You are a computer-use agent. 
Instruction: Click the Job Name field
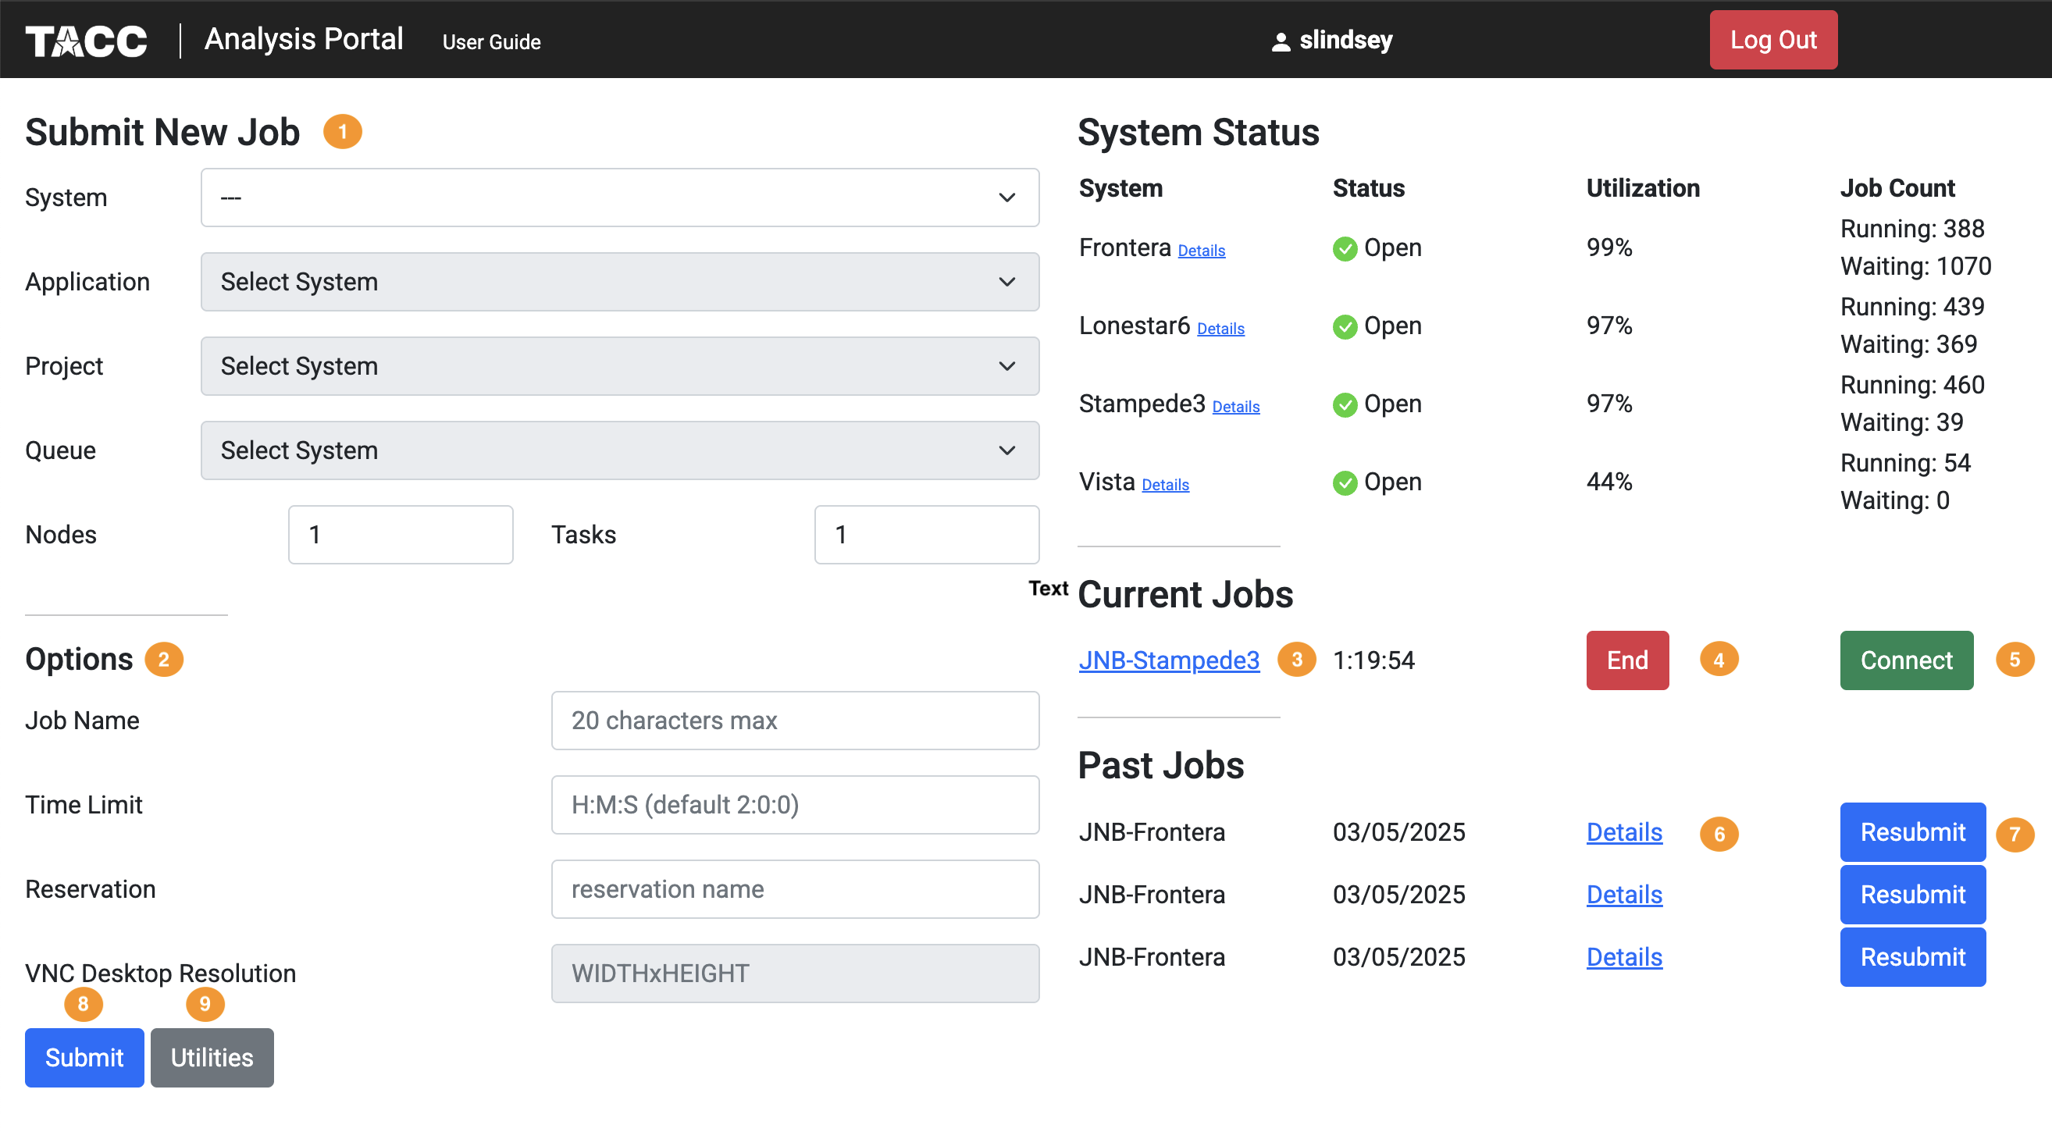tap(795, 721)
